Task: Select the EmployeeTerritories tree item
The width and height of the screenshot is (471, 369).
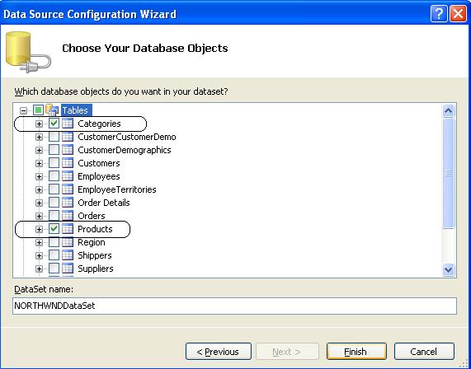Action: 117,189
